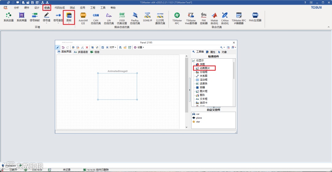Viewport: 332px width, 172px height.
Task: Open 系统变量 system variables tool
Action: pos(9,17)
